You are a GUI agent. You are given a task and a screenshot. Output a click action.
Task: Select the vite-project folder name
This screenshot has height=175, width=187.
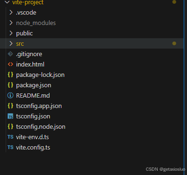(28, 2)
